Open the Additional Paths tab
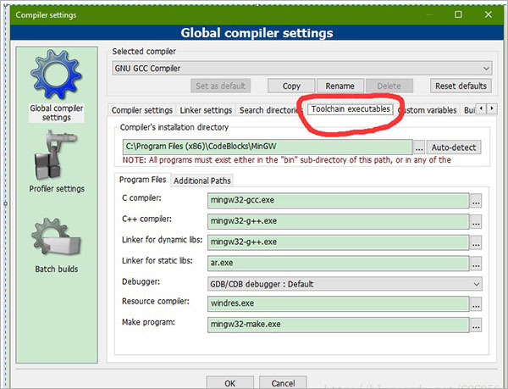 coord(202,181)
